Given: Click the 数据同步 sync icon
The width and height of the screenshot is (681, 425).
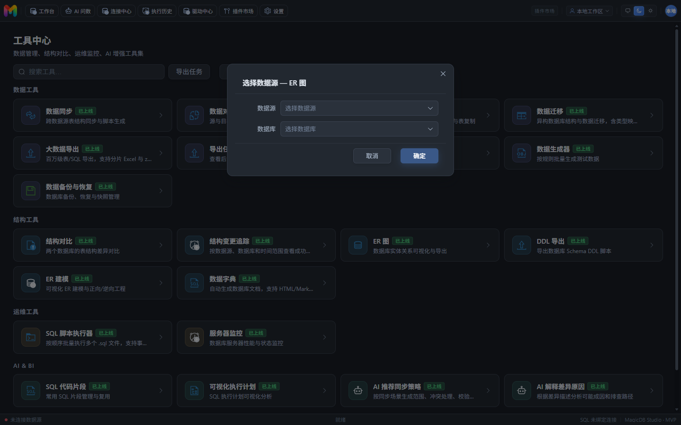Looking at the screenshot, I should (x=31, y=115).
